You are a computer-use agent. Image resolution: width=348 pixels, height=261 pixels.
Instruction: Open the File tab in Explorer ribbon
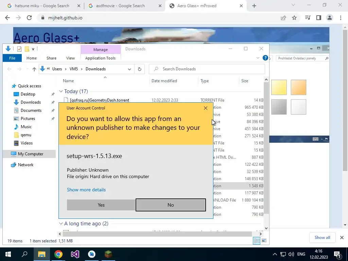pos(12,58)
